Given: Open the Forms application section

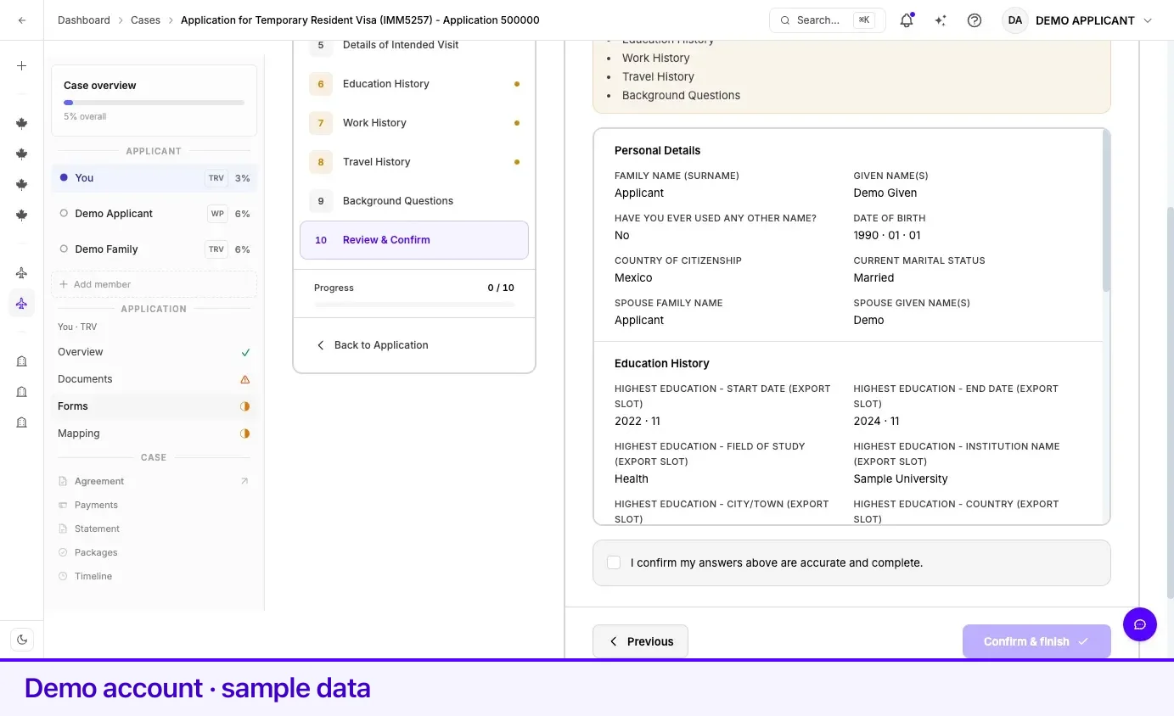Looking at the screenshot, I should (154, 406).
